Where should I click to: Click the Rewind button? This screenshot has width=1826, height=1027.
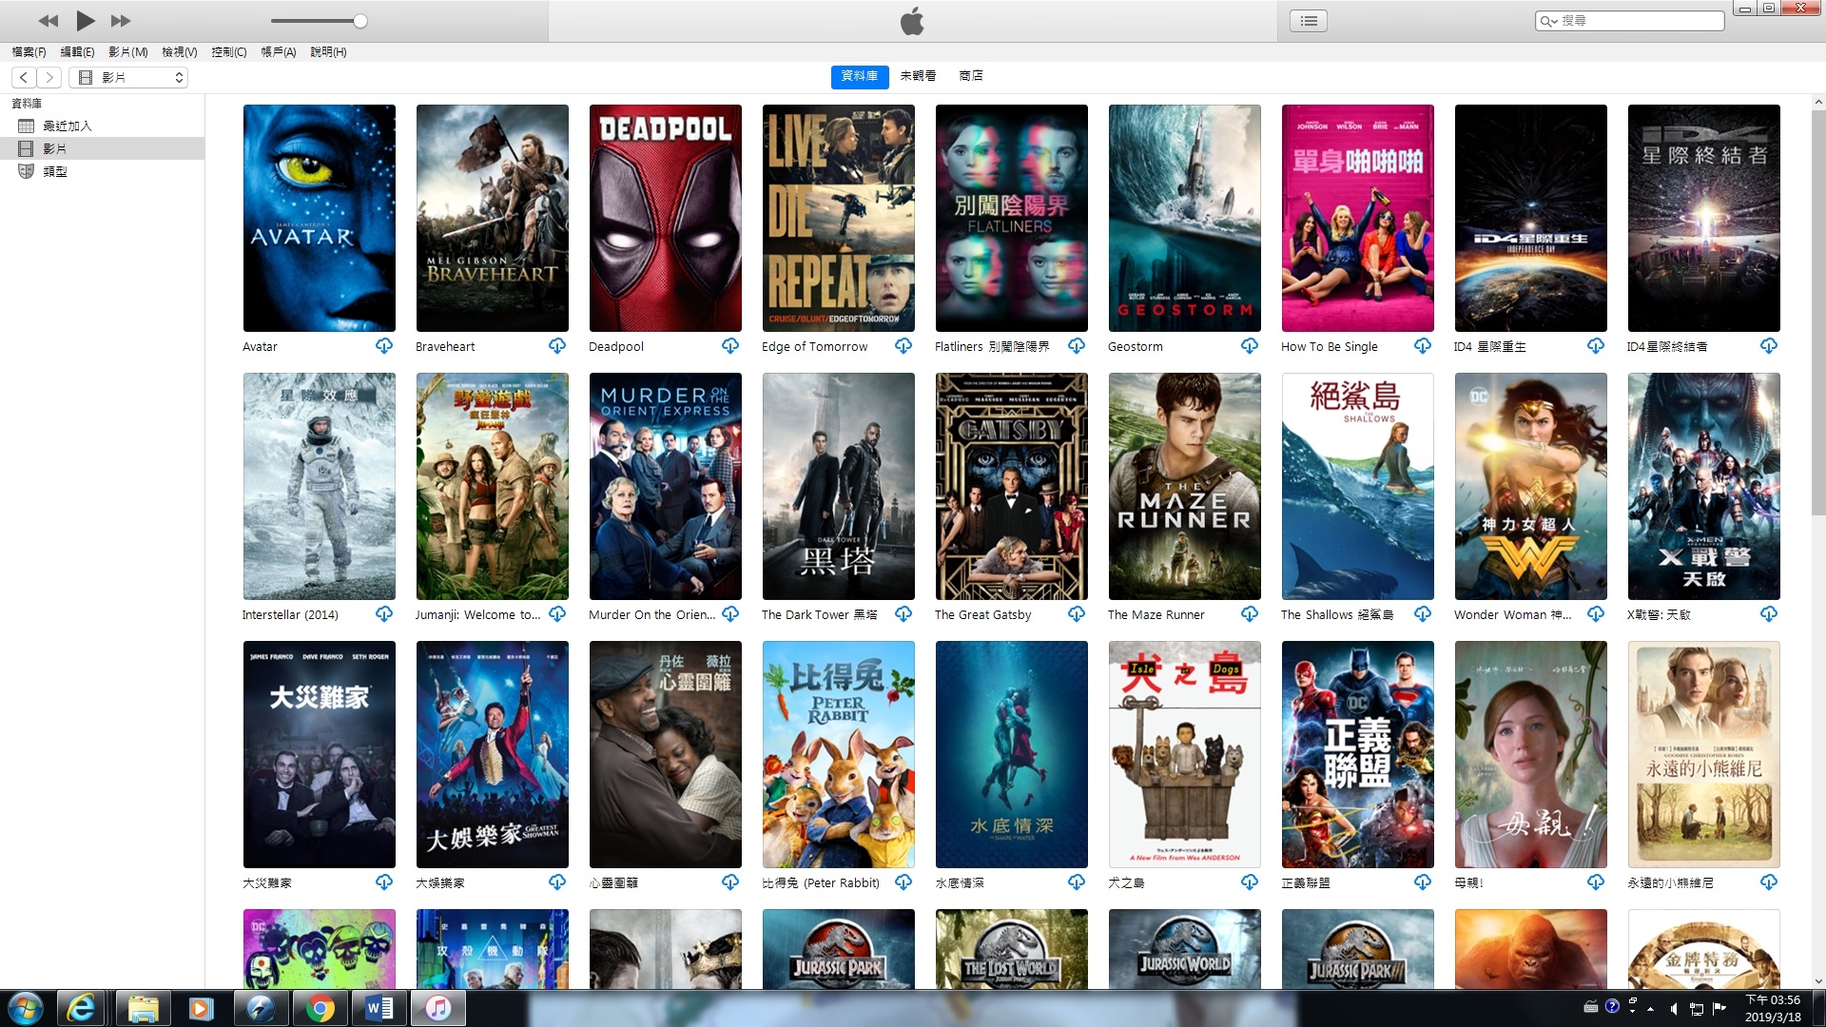click(x=49, y=21)
